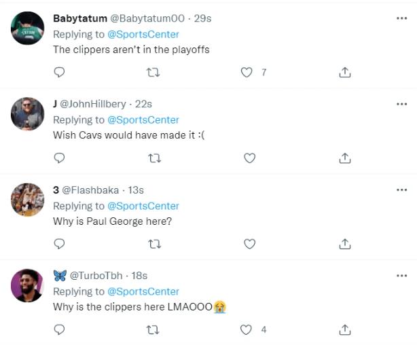Retweet Babytatum's tweet about the playoffs
This screenshot has height=345, width=417.
[x=154, y=72]
